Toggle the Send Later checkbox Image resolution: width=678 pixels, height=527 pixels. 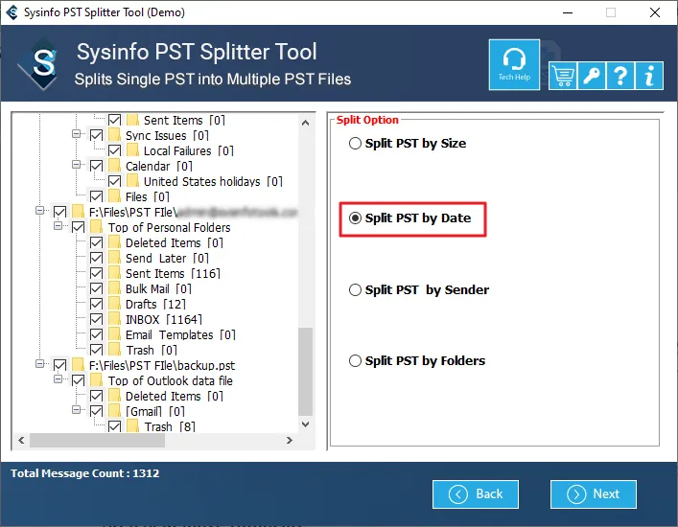tap(96, 259)
